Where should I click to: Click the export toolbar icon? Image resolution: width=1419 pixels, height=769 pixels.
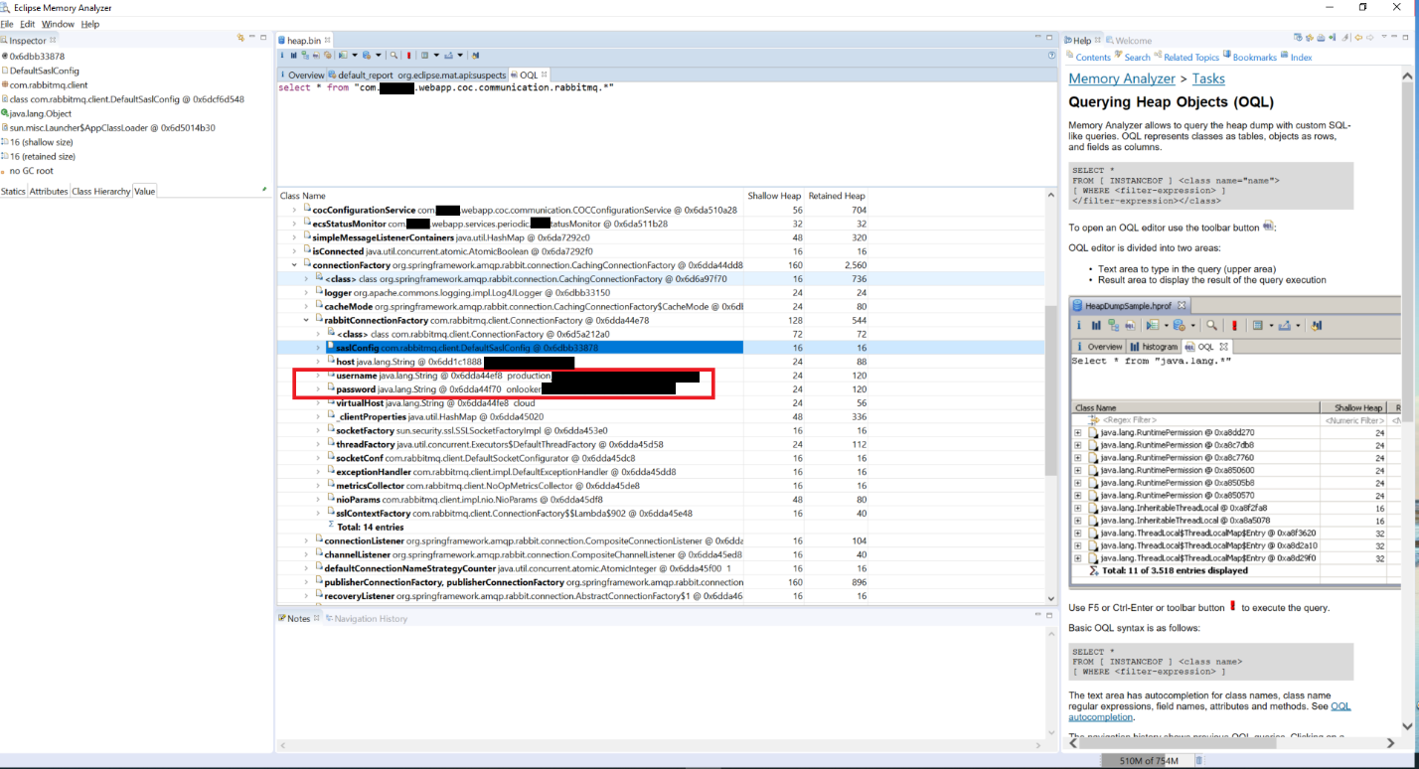[449, 55]
